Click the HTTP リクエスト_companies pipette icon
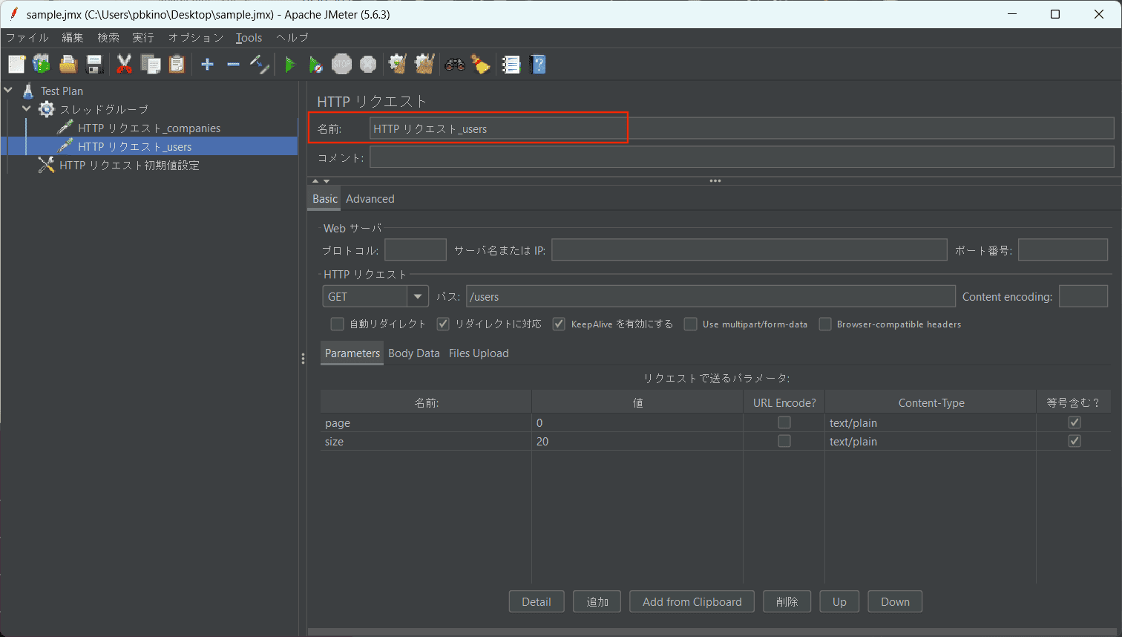This screenshot has width=1122, height=637. [65, 128]
